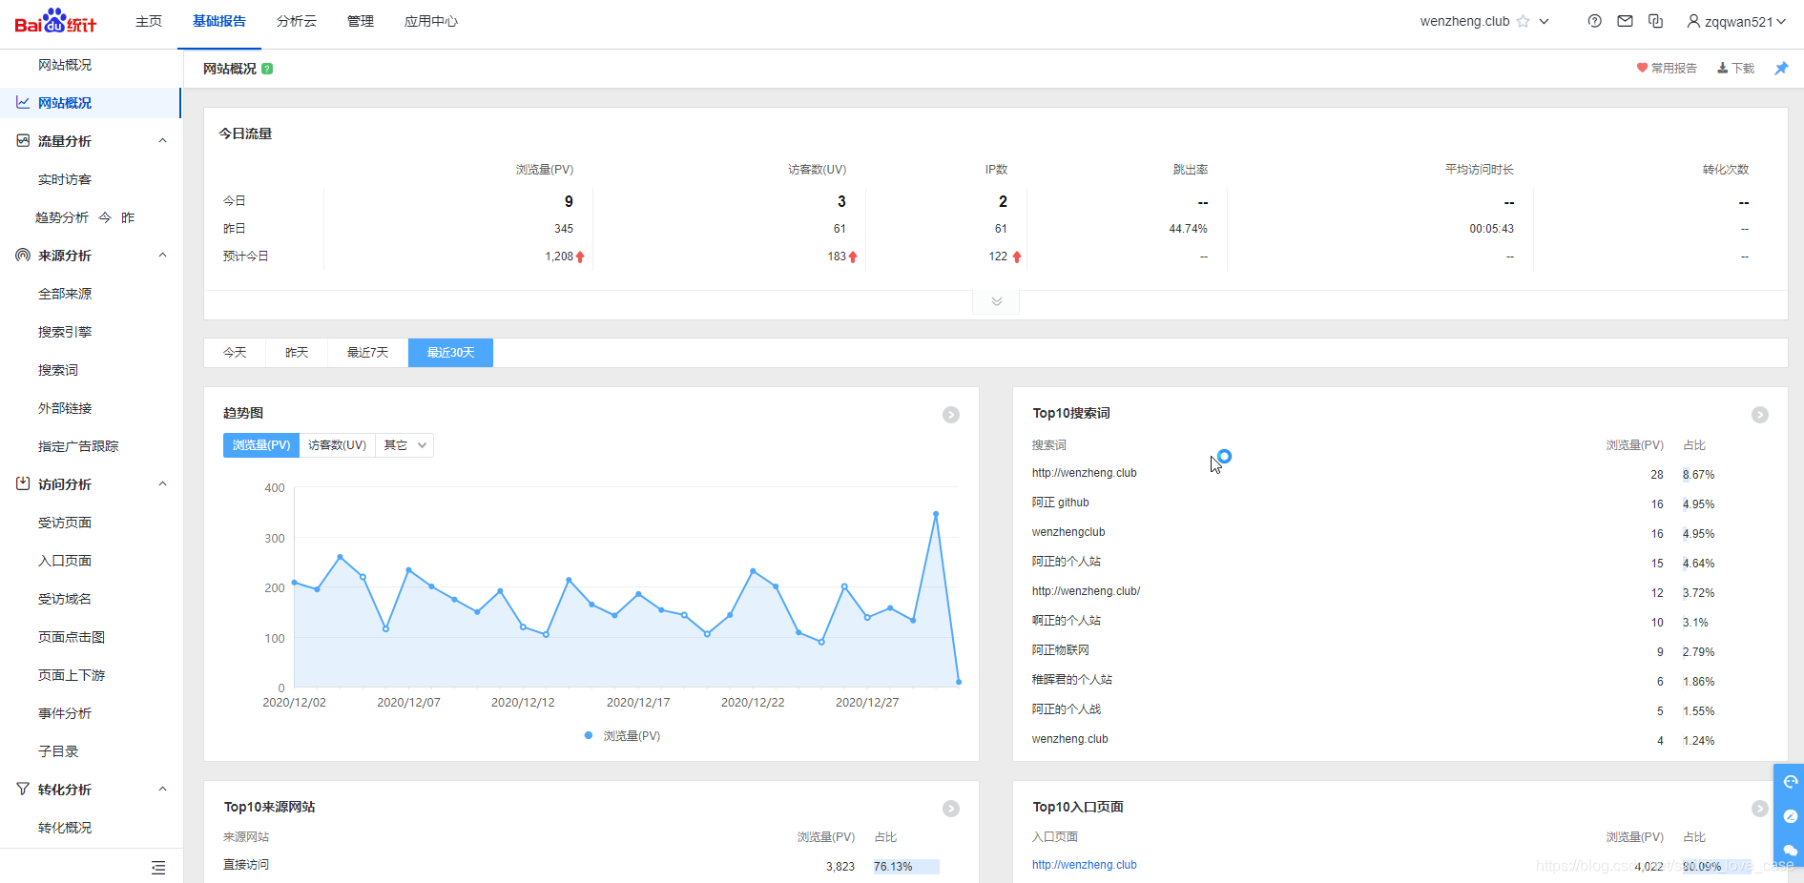The image size is (1804, 883).
Task: Click the chart icon beside active 网站概况
Action: coord(23,102)
